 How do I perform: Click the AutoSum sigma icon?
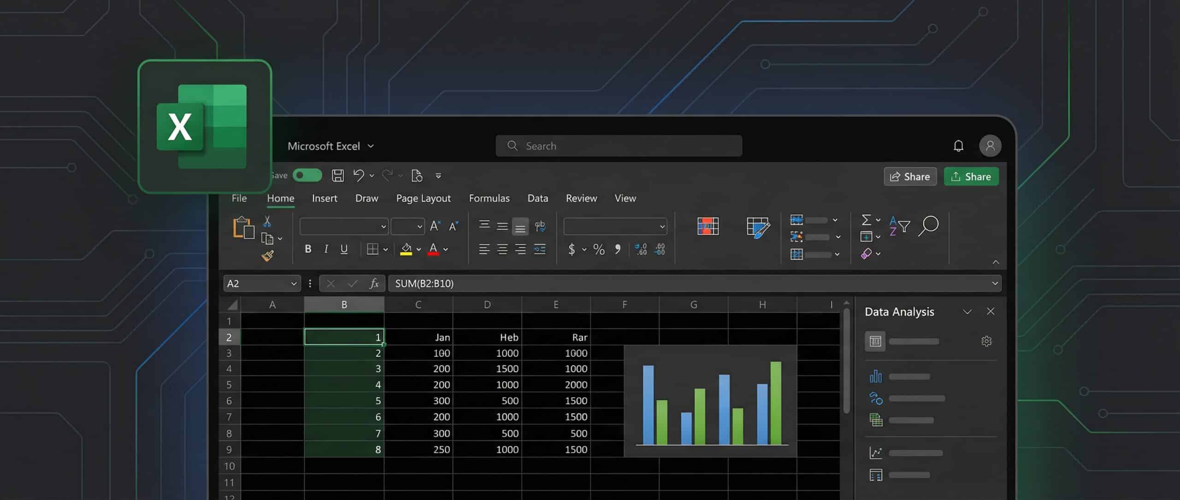point(866,220)
